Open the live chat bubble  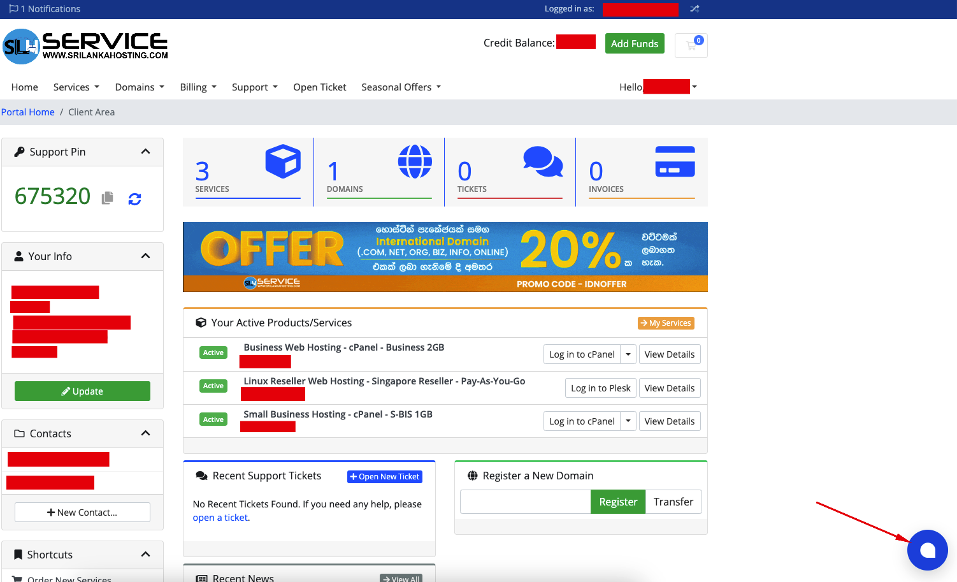point(927,549)
